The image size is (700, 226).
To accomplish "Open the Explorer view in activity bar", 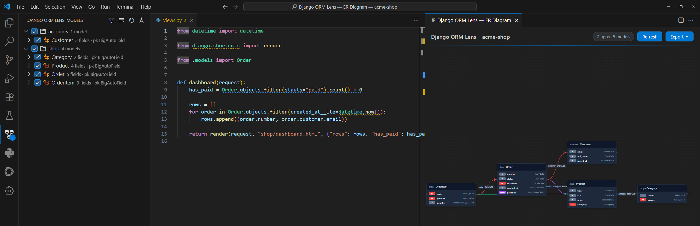I will click(9, 23).
